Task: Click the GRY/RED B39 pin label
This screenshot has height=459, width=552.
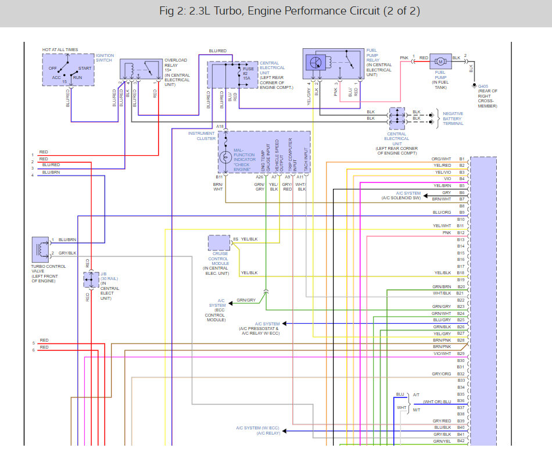Action: pos(449,421)
